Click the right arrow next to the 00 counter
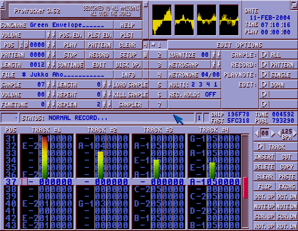 pyautogui.click(x=273, y=134)
